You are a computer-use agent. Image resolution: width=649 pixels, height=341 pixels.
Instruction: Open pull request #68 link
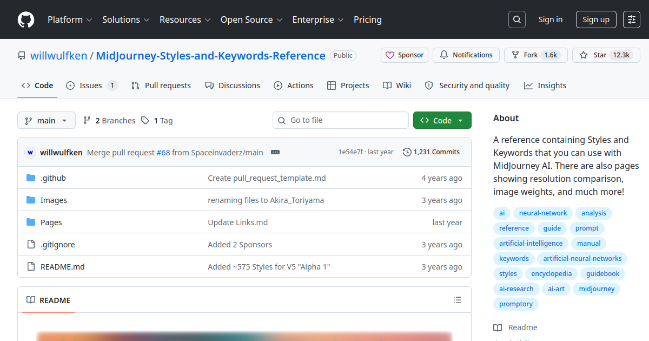163,153
